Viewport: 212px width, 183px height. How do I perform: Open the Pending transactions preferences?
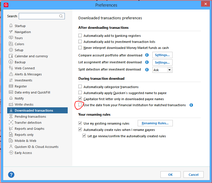pyautogui.click(x=30, y=117)
